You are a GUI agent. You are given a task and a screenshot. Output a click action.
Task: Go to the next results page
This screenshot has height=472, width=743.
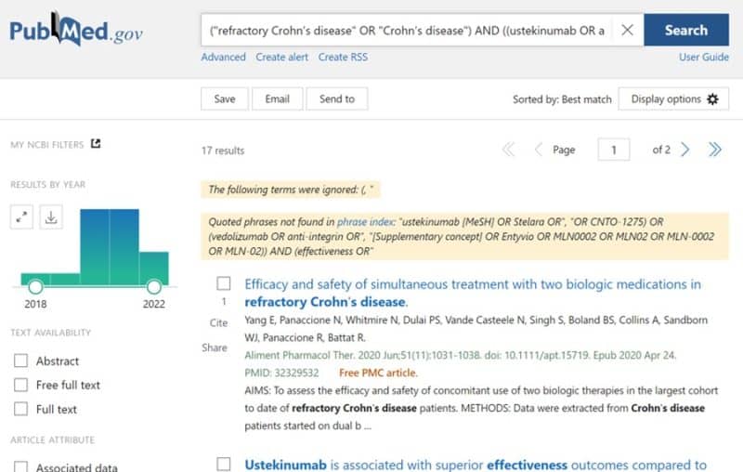(x=685, y=150)
